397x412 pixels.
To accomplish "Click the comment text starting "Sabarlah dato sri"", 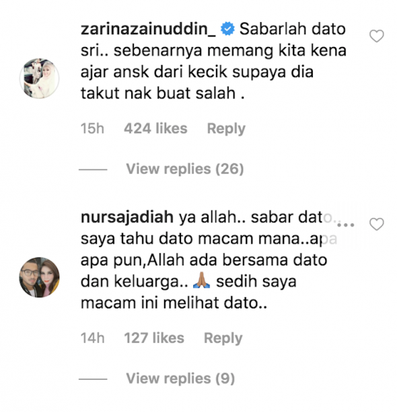I will pyautogui.click(x=213, y=61).
